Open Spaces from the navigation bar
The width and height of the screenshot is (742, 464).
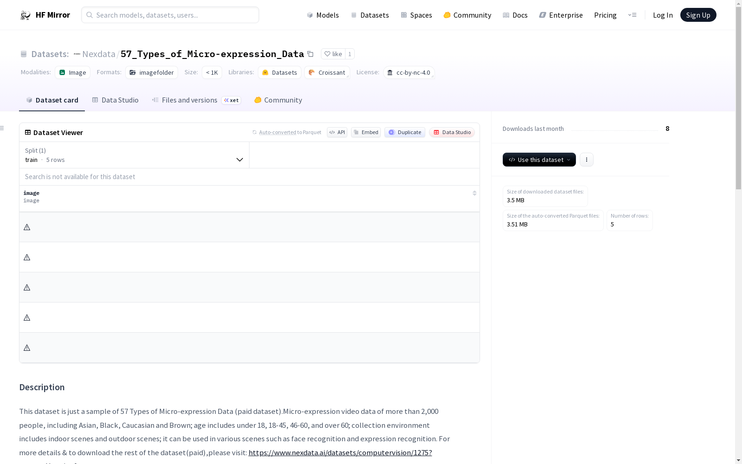pos(416,15)
